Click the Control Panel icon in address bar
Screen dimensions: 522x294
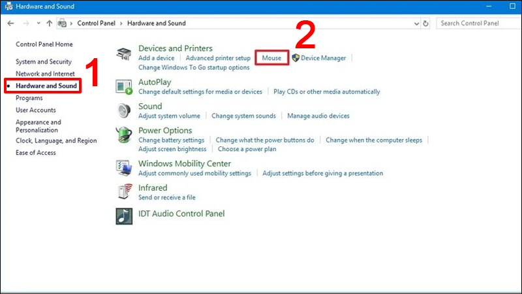point(62,24)
